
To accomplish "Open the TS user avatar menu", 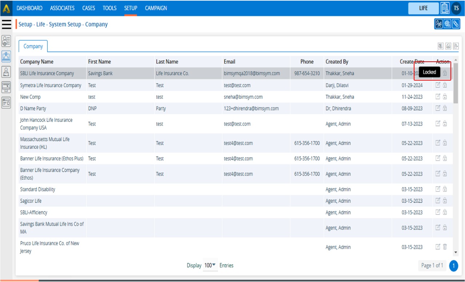I will (x=456, y=8).
